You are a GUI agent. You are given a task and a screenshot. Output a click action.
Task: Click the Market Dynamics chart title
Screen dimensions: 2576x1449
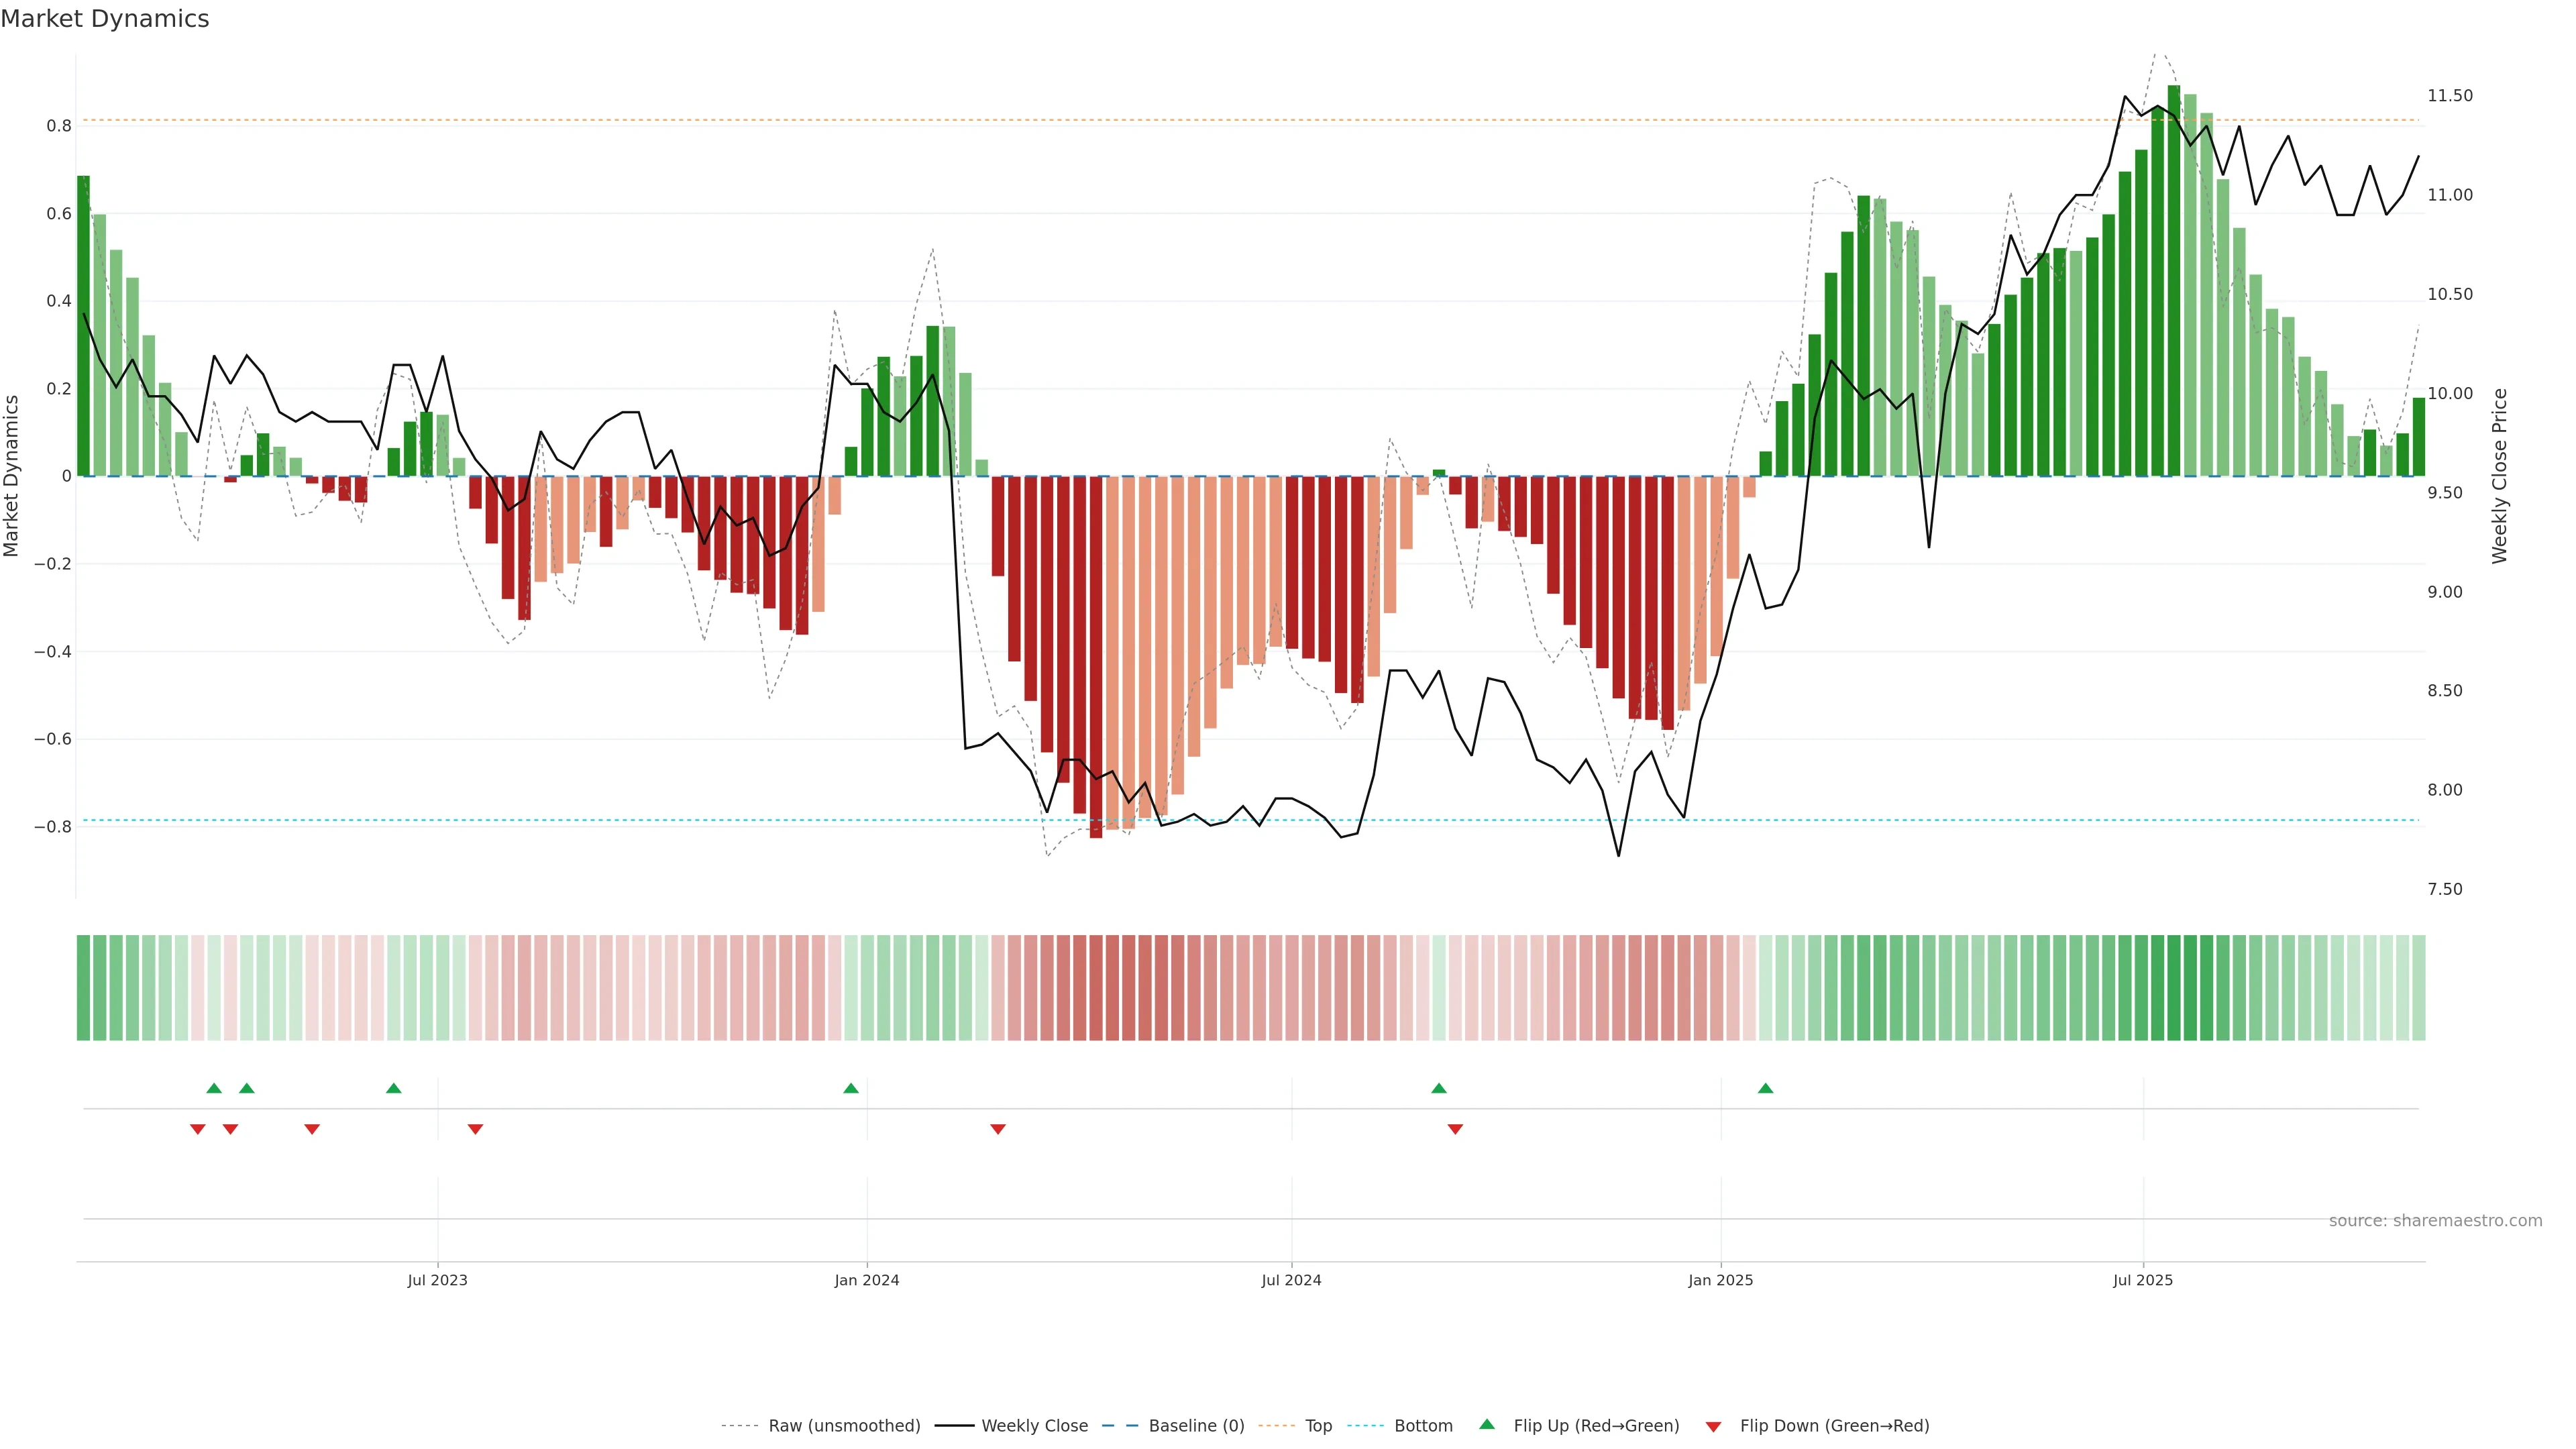tap(105, 19)
